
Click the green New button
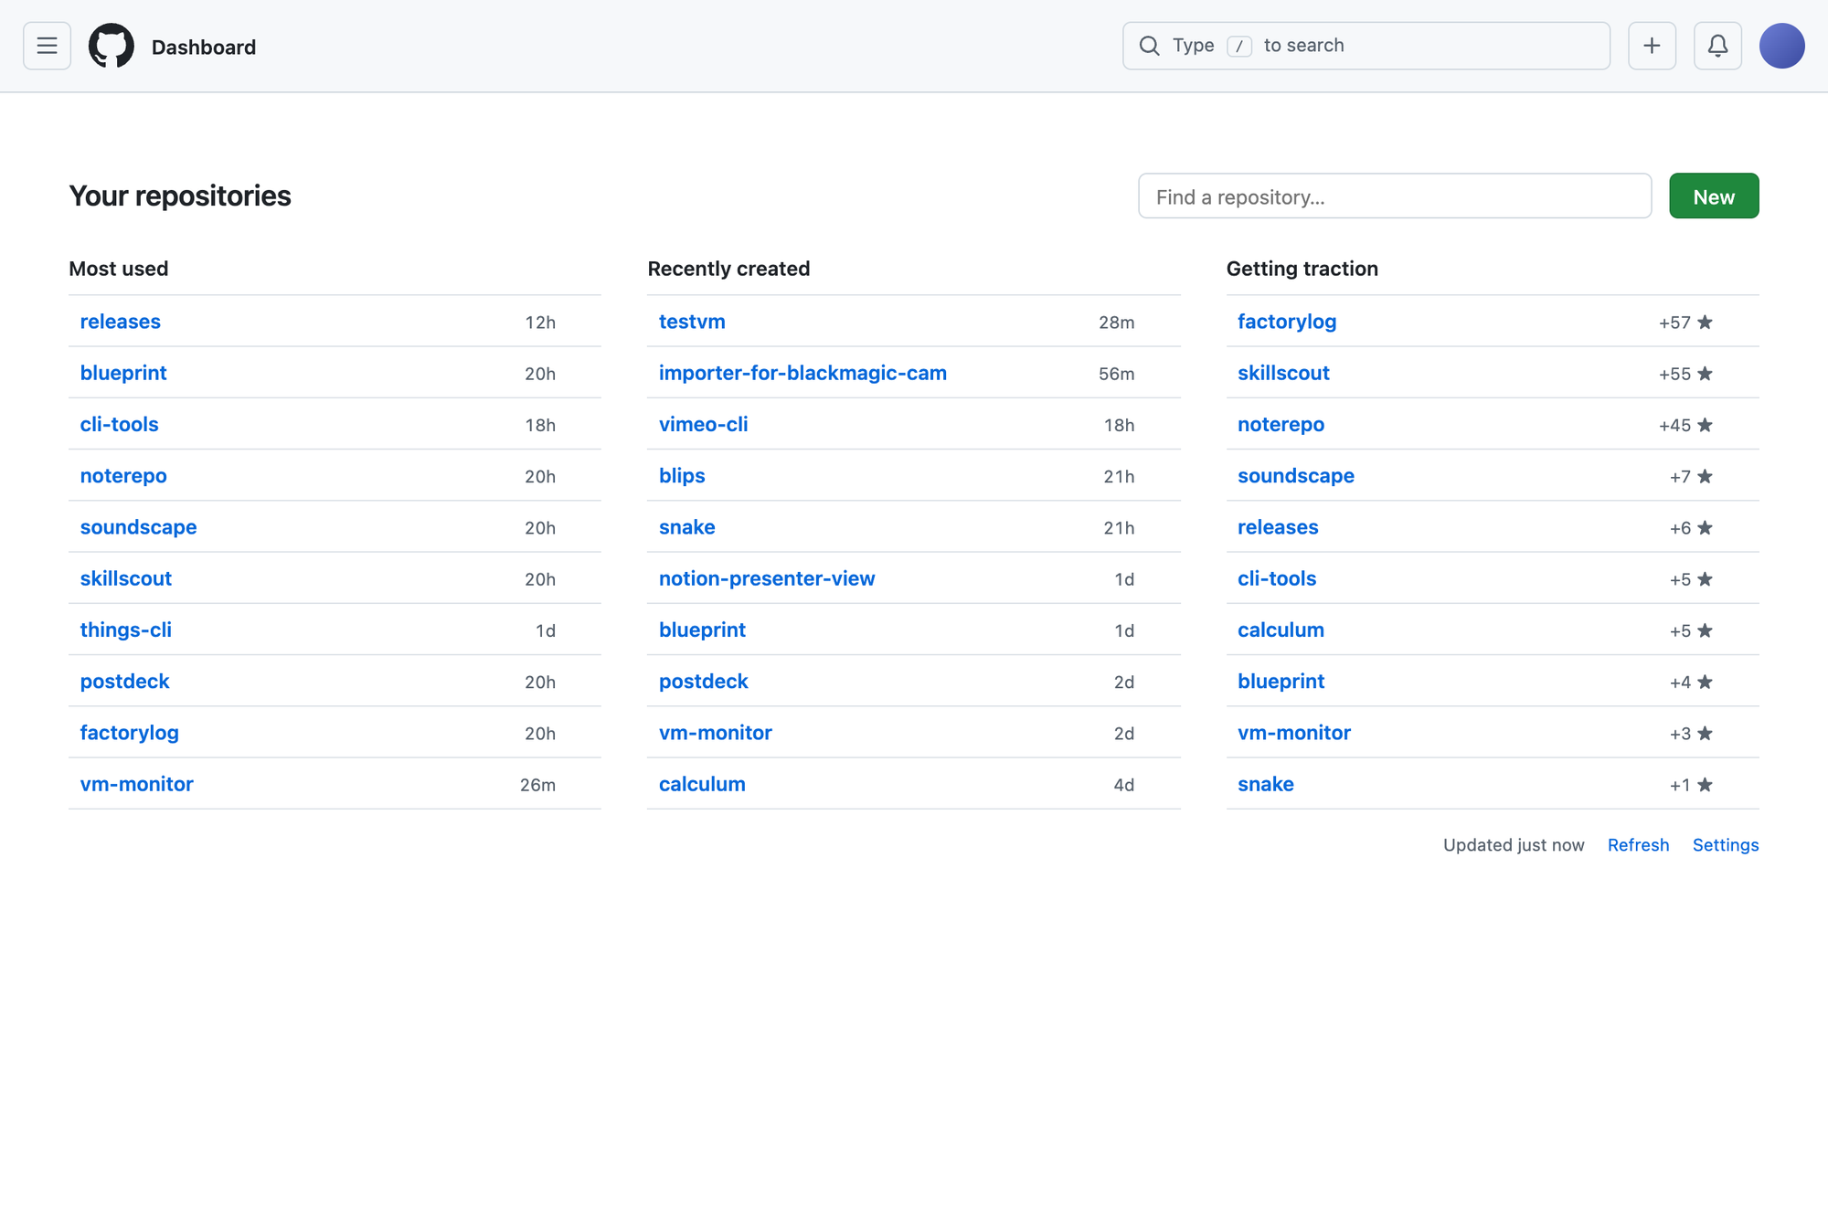pyautogui.click(x=1713, y=196)
